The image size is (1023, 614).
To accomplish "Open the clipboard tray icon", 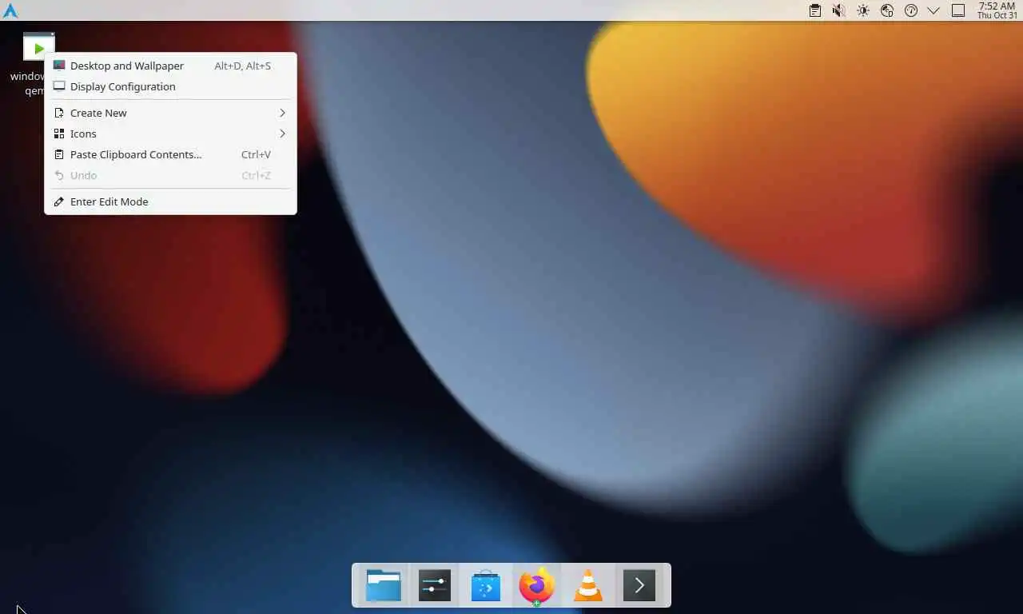I will coord(814,10).
